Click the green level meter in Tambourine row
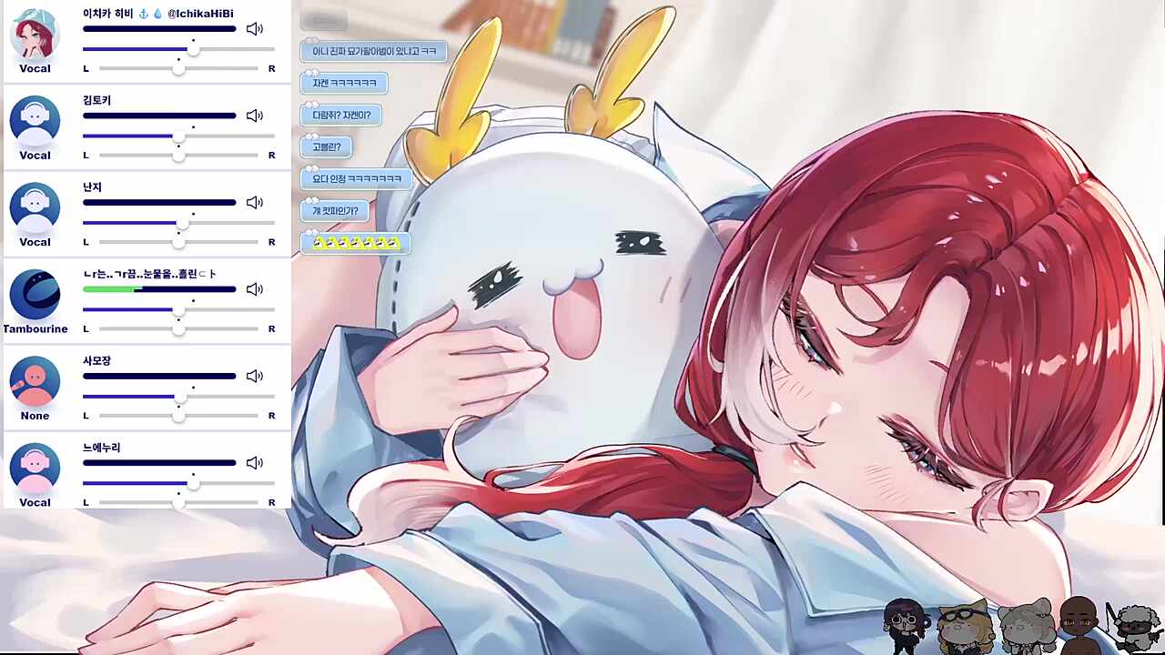 159,289
